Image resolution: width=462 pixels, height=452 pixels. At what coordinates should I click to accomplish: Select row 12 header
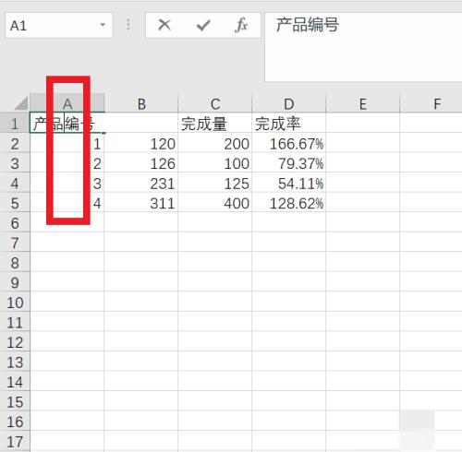tap(15, 341)
